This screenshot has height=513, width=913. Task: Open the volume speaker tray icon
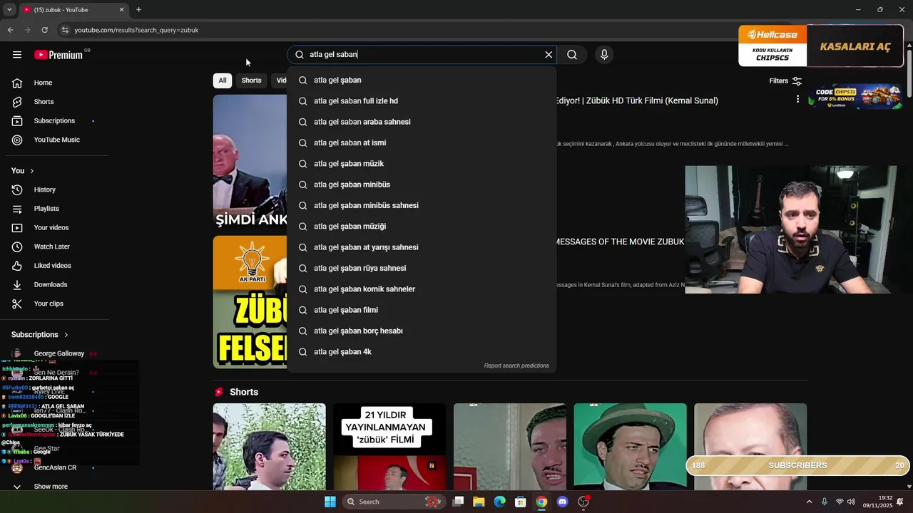[851, 502]
